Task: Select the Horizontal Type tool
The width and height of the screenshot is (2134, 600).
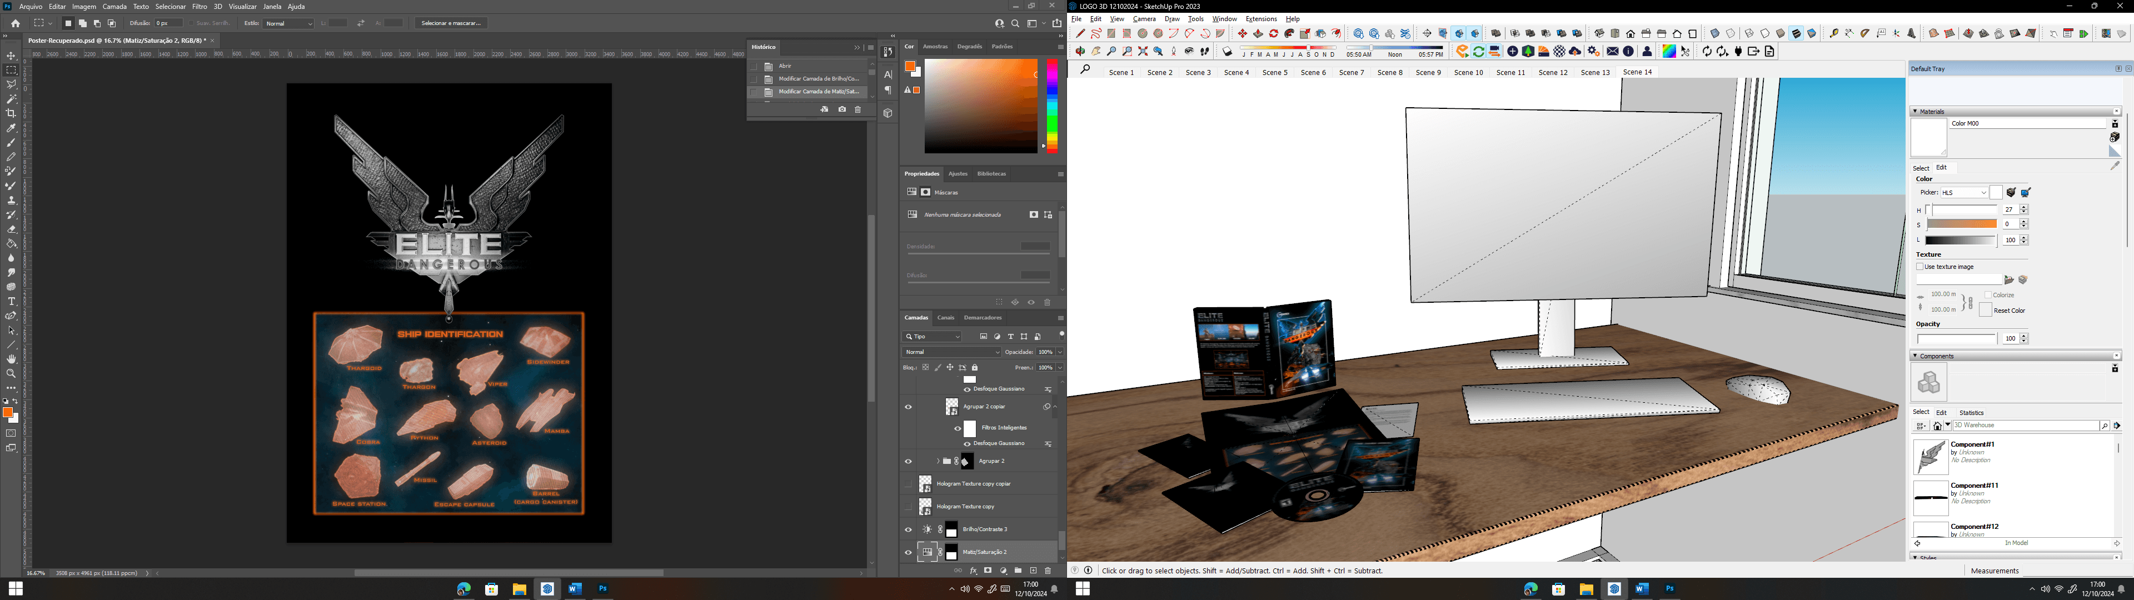Action: coord(12,302)
